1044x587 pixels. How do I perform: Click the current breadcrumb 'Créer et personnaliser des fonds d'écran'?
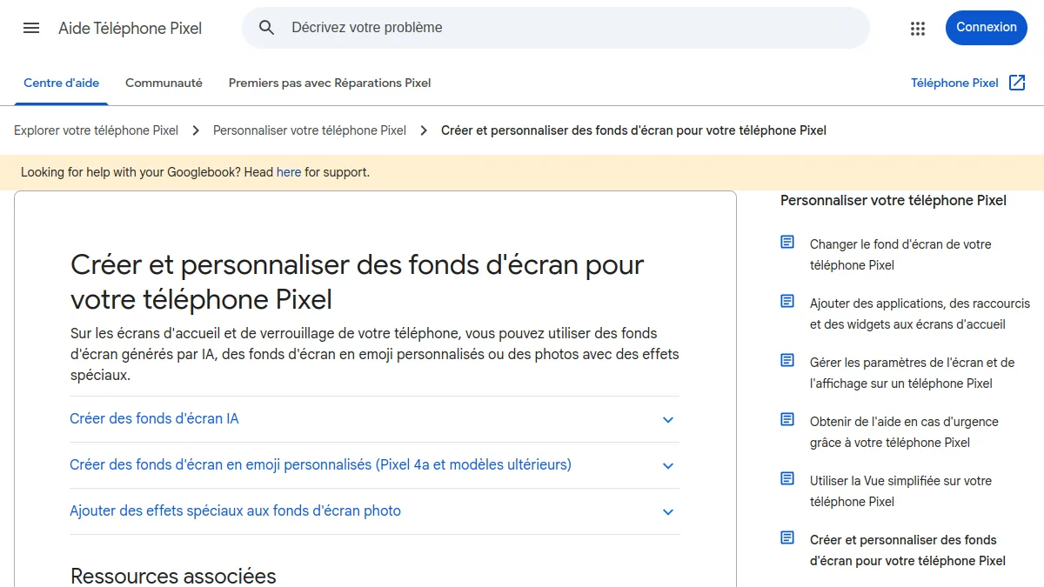pos(633,130)
